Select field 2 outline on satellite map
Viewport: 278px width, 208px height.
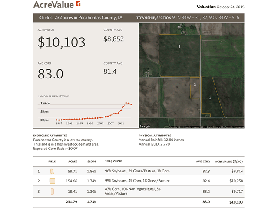179,55
